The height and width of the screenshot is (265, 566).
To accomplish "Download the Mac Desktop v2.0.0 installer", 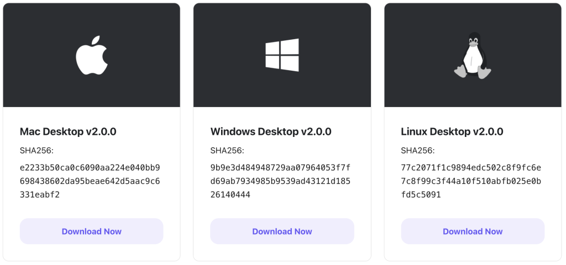I will tap(92, 231).
